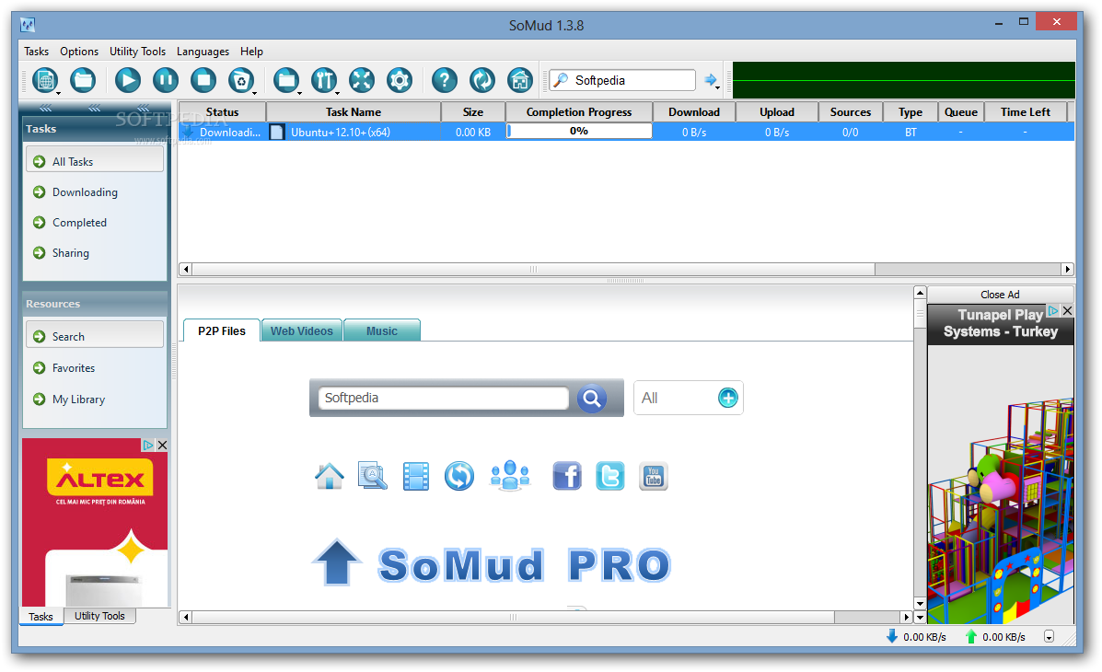Click the blue magnifier search button
Image resolution: width=1102 pixels, height=672 pixels.
click(x=592, y=399)
